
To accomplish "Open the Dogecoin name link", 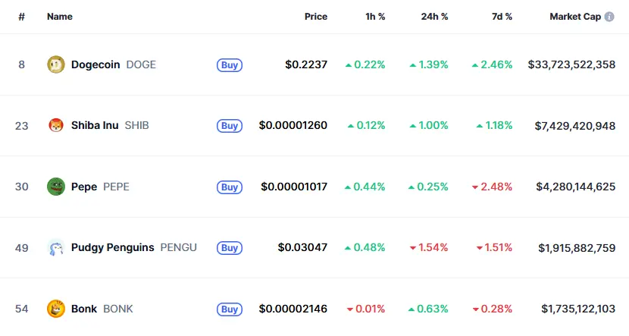I will click(x=95, y=64).
